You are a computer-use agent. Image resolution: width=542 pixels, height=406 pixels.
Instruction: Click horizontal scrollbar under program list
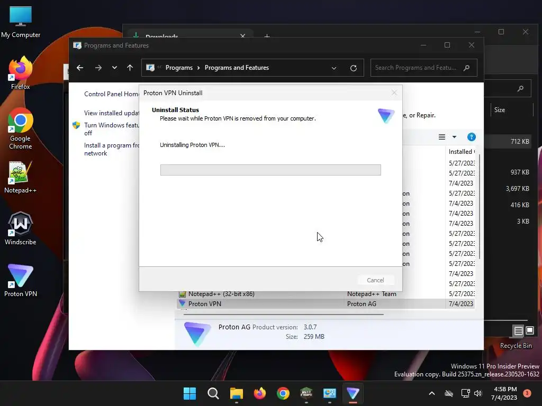pos(284,315)
